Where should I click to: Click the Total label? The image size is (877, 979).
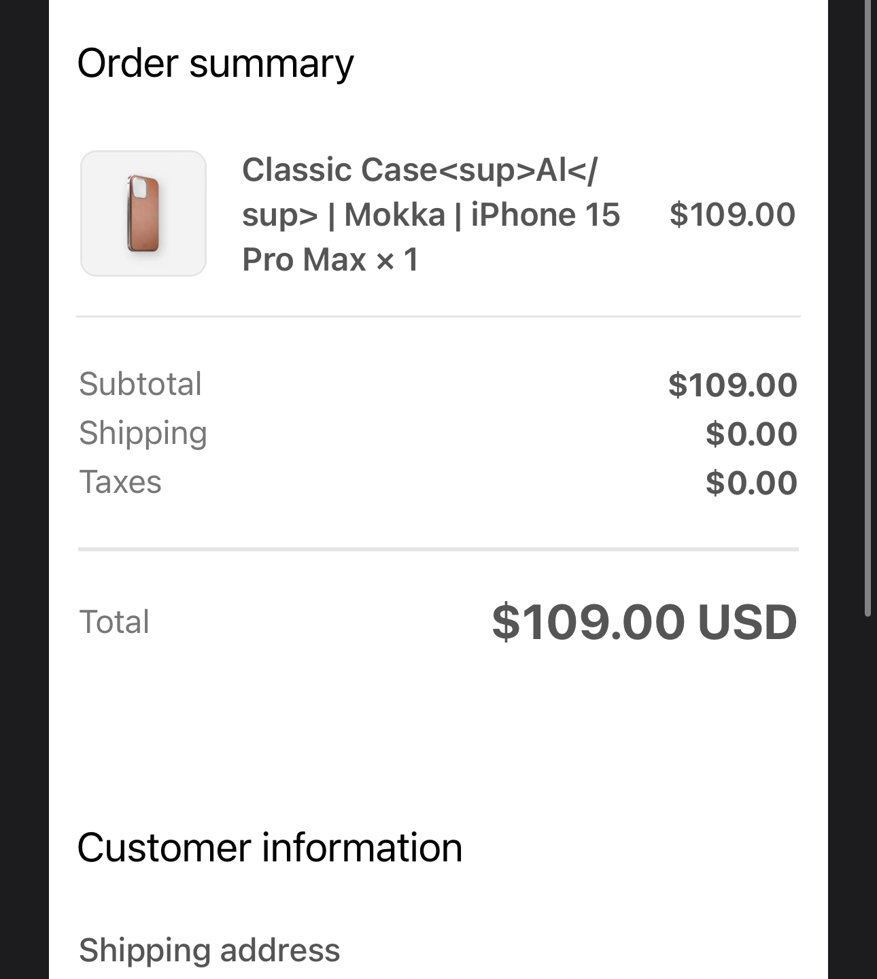click(x=114, y=621)
